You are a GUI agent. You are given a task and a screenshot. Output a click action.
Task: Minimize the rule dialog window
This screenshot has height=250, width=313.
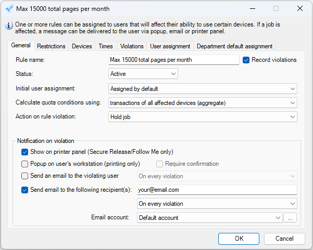coord(253,8)
